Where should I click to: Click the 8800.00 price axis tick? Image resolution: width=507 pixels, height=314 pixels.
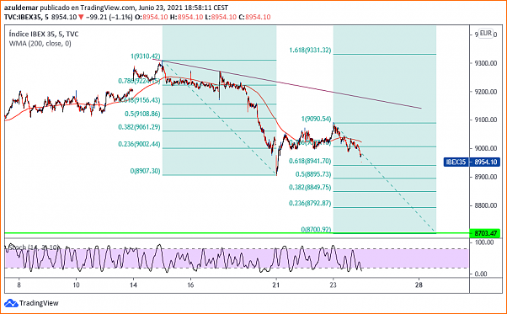pyautogui.click(x=486, y=205)
